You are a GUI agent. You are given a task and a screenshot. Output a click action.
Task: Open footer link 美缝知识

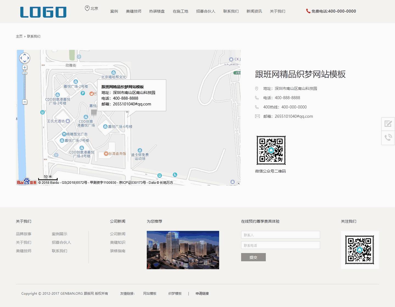point(118,242)
